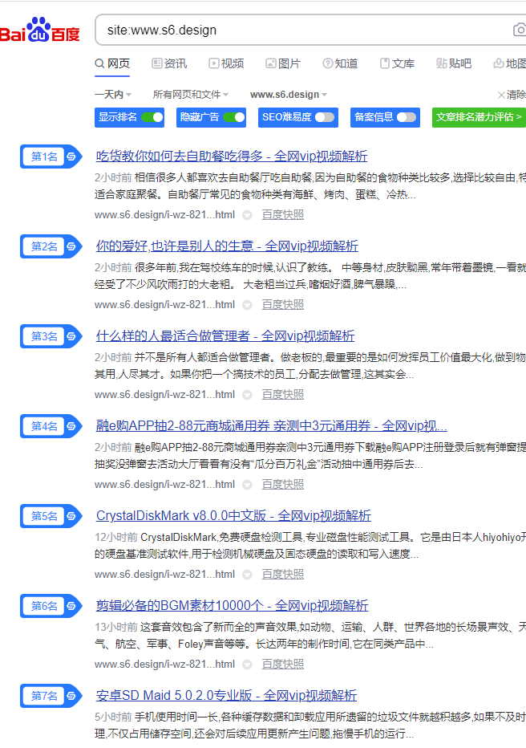Open result 安卓SD Maid 5.0.2.0专业版
The image size is (526, 748).
(x=226, y=696)
